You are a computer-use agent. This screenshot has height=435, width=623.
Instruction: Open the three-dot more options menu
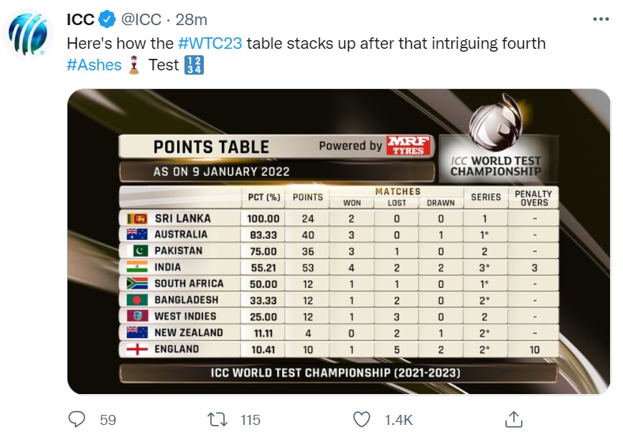(x=600, y=19)
